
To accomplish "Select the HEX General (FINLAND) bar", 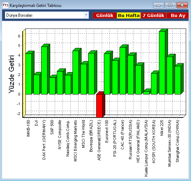I will 138,80.
